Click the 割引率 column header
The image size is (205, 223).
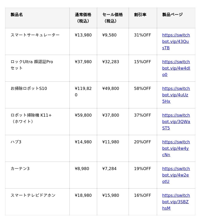pos(143,18)
